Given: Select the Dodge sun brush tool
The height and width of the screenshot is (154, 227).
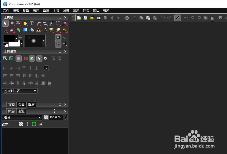Looking at the screenshot, I should pos(65,30).
